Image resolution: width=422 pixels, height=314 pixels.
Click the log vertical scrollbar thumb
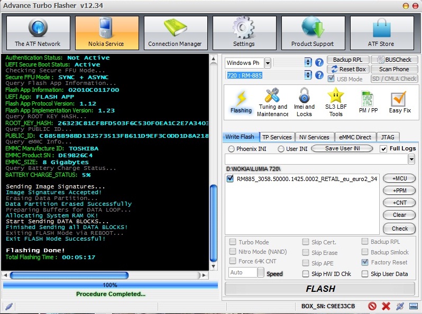click(214, 223)
